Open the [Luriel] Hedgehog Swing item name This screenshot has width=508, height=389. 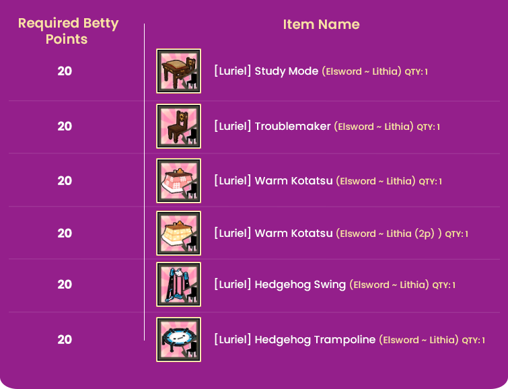280,285
